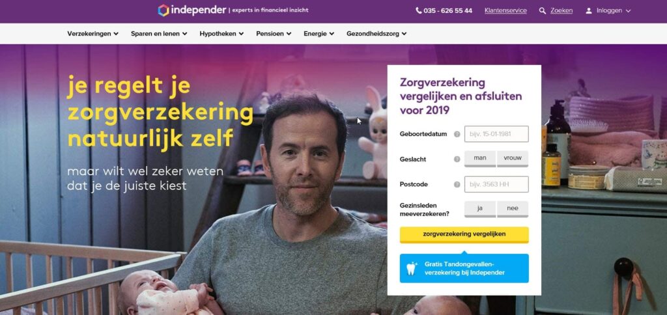The image size is (667, 315).
Task: Open help icon next to Geslacht
Action: [457, 159]
